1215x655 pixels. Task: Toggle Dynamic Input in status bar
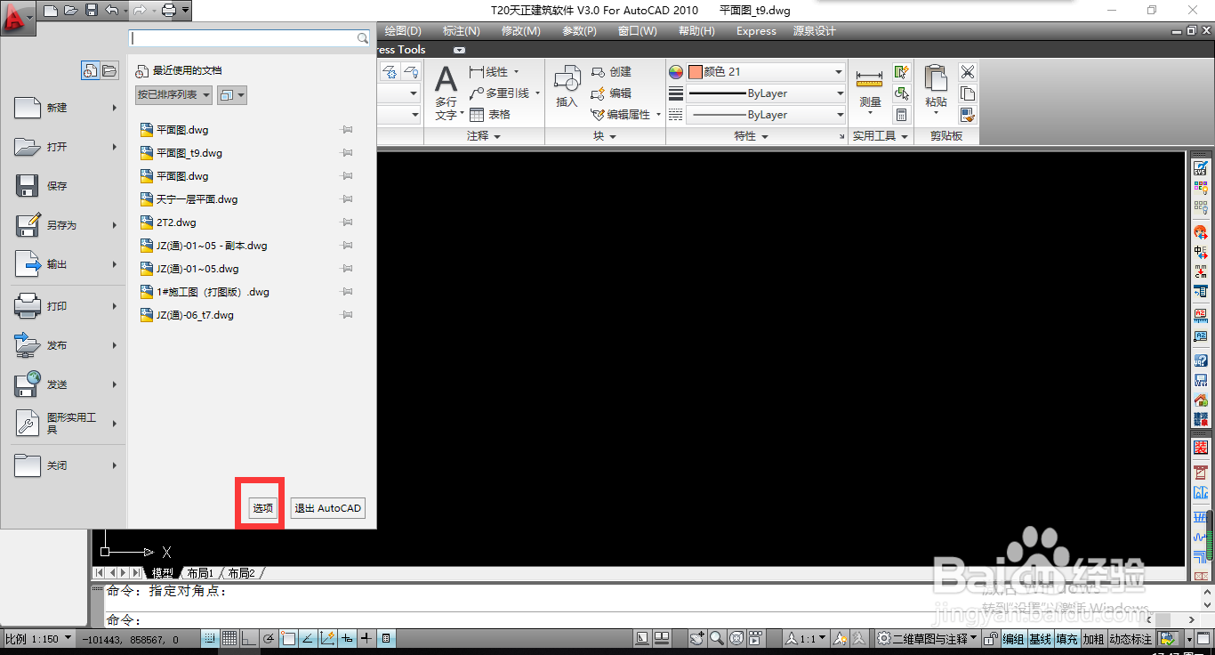coord(347,639)
